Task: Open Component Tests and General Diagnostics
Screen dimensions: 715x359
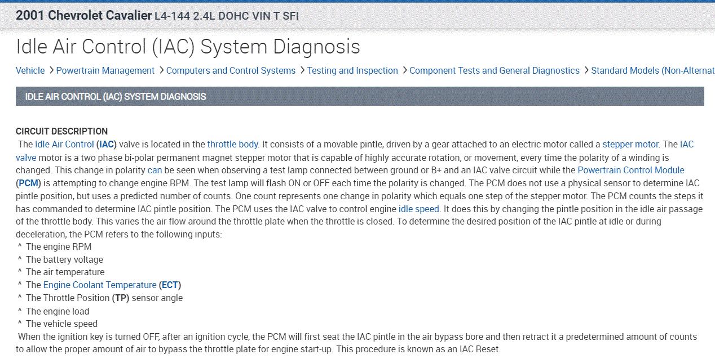Action: pos(495,70)
